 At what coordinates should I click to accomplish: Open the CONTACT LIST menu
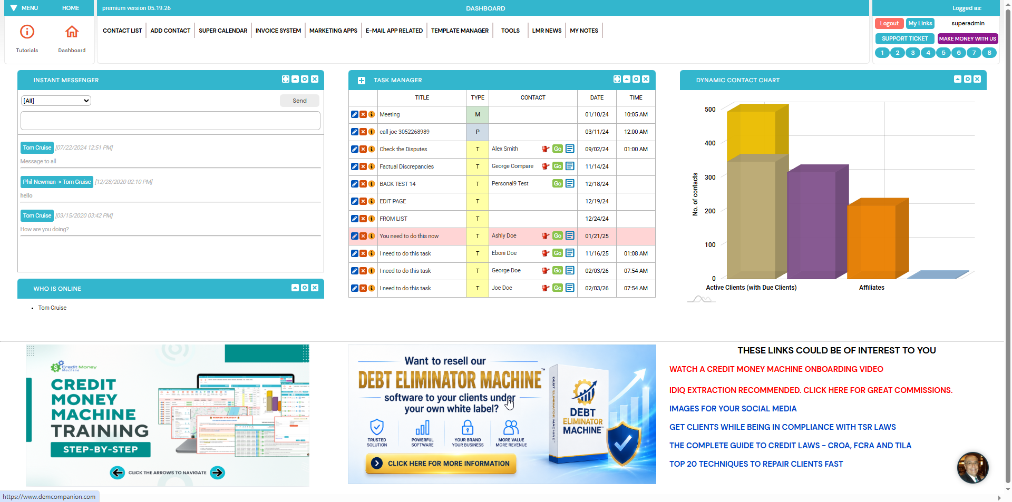click(x=122, y=31)
